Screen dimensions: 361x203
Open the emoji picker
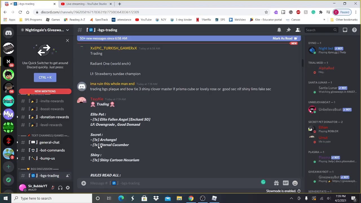(x=295, y=183)
